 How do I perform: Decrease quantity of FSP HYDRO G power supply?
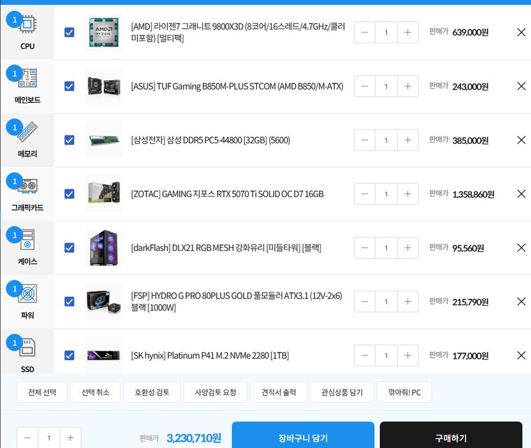tap(365, 302)
